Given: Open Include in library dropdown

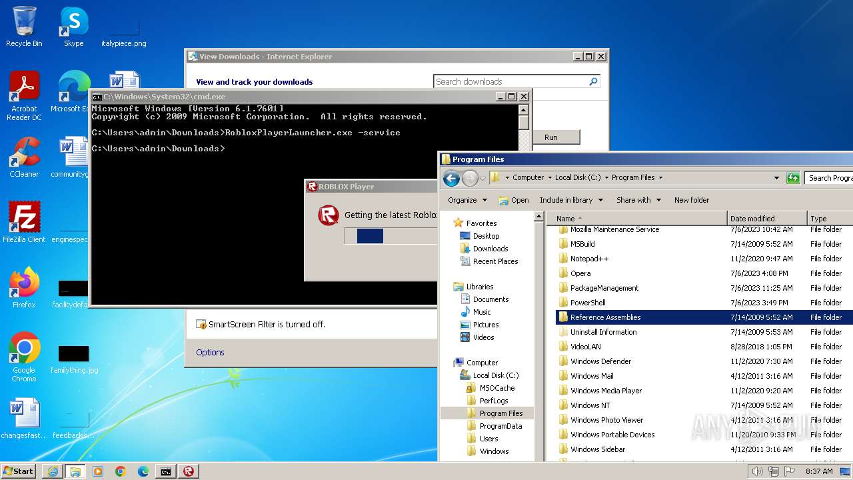Looking at the screenshot, I should click(x=571, y=200).
